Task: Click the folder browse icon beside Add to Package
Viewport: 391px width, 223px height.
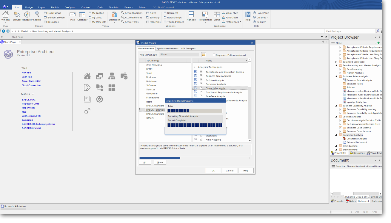Action: (x=204, y=55)
